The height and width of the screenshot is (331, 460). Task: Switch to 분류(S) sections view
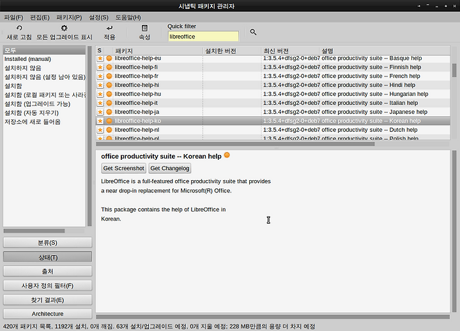pos(47,243)
